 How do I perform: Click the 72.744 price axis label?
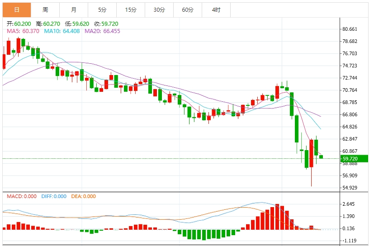click(x=350, y=78)
